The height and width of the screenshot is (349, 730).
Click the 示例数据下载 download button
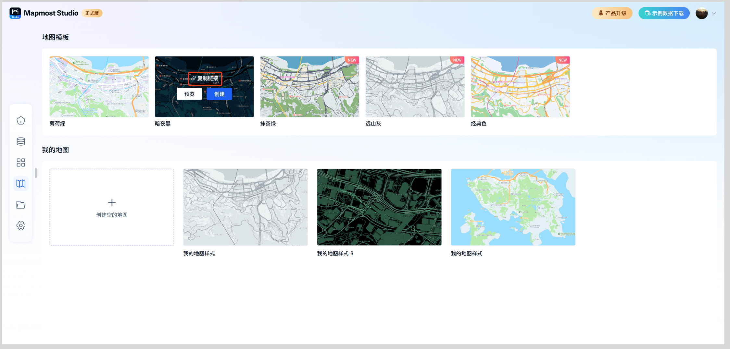click(664, 13)
